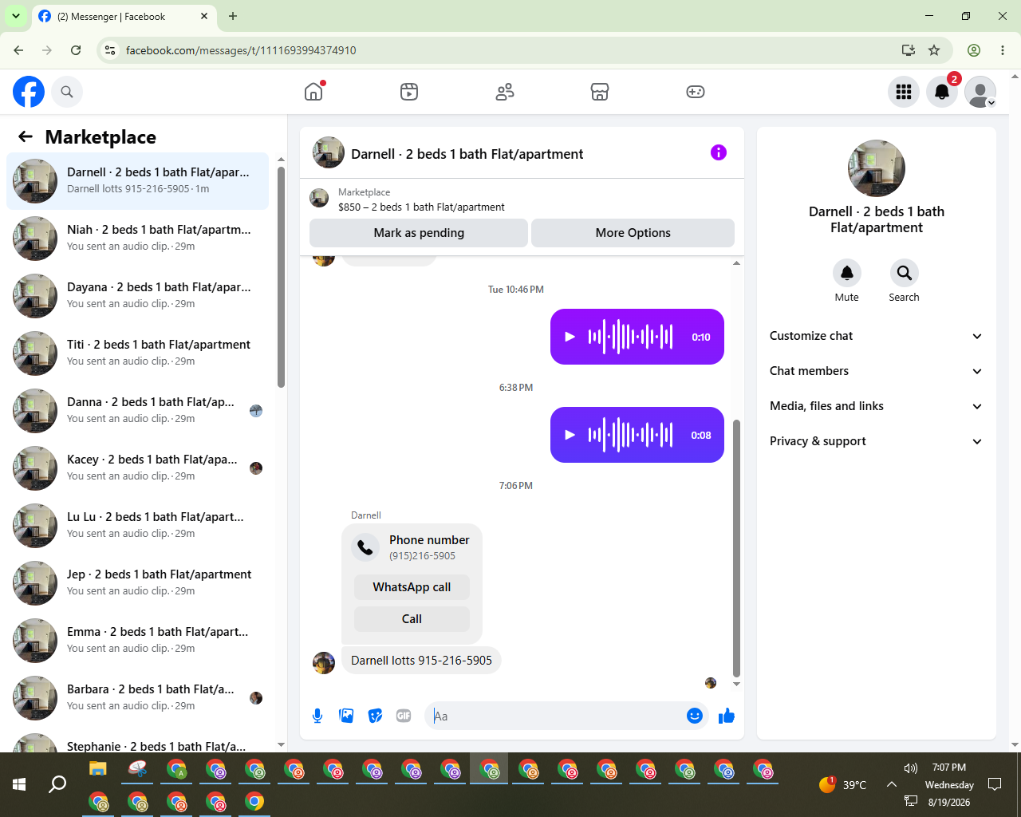
Task: Click the browser address bar URL
Action: [241, 50]
